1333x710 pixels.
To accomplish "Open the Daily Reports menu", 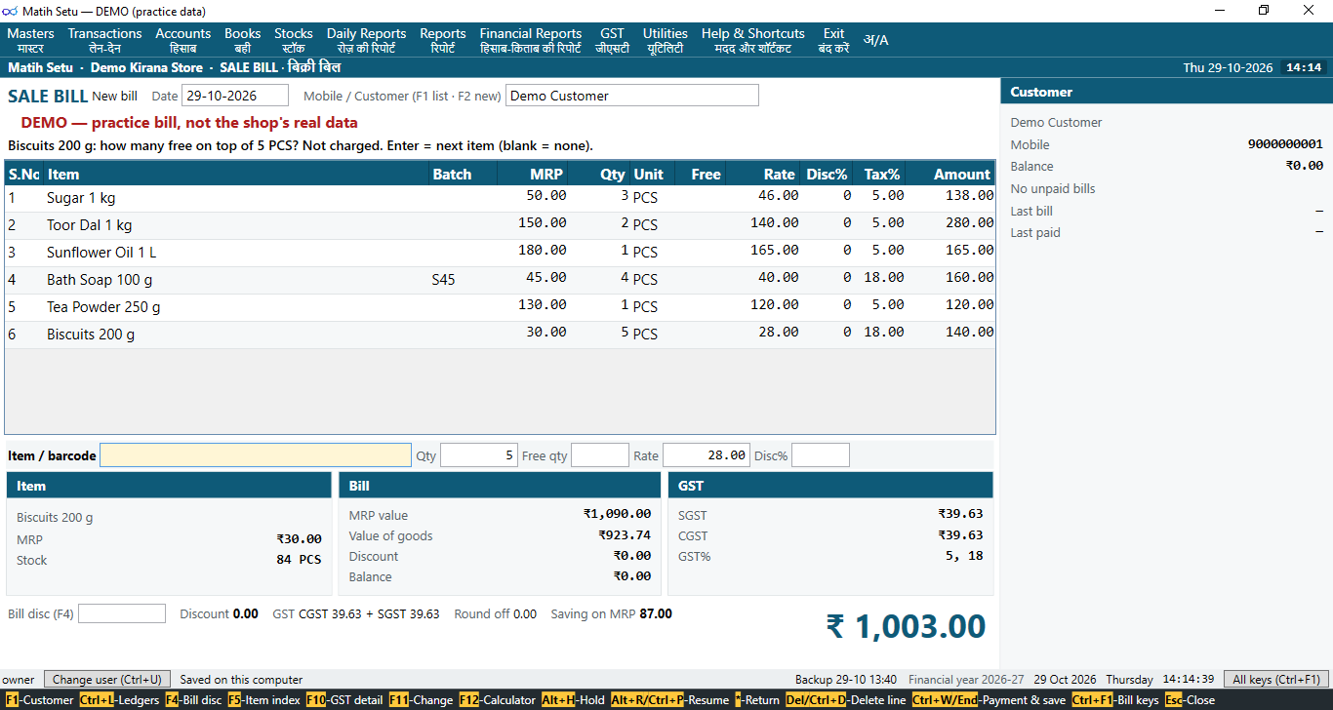I will (366, 40).
